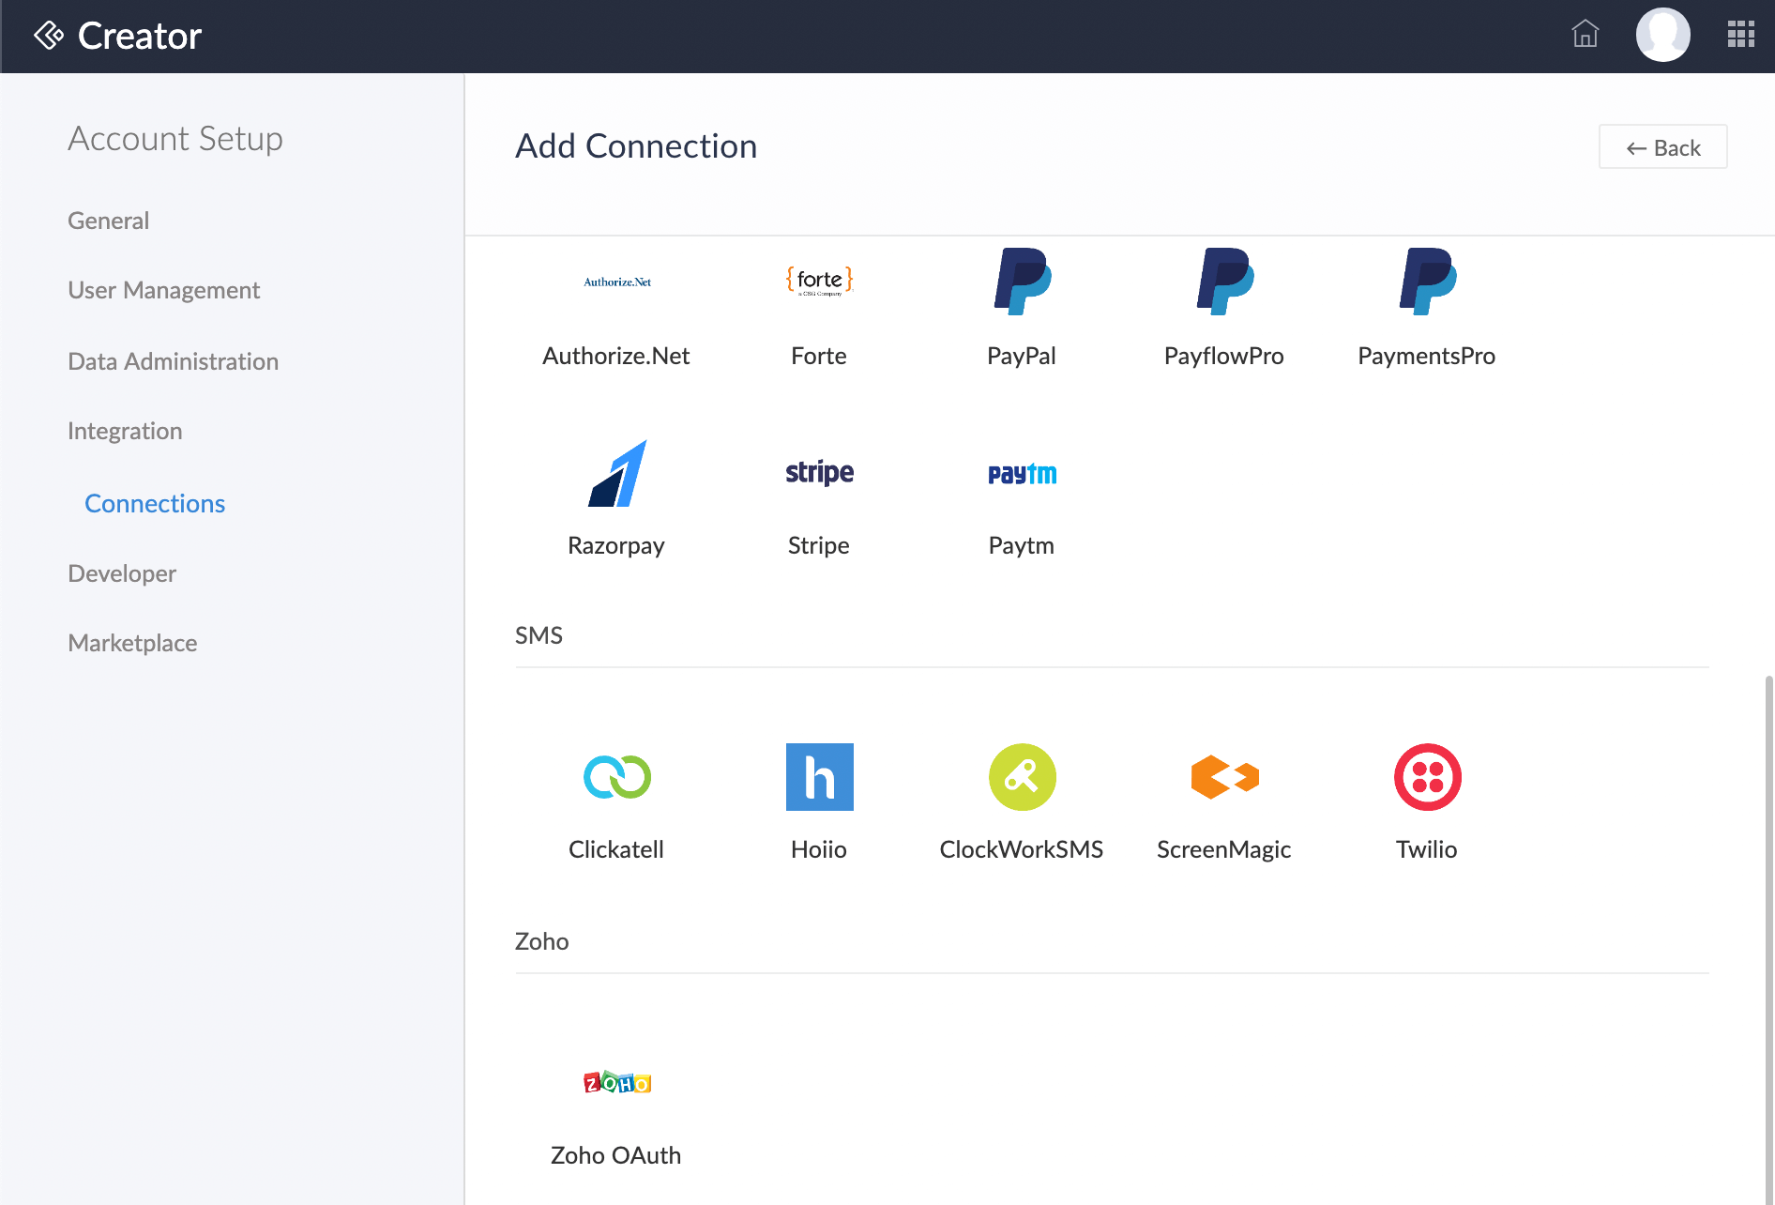
Task: Click the SMS section heading
Action: (x=539, y=635)
